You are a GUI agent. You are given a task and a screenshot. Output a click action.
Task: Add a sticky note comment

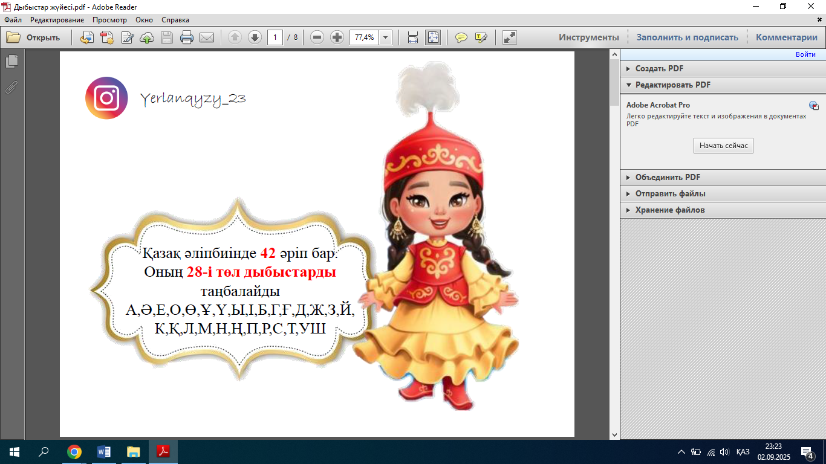point(461,37)
